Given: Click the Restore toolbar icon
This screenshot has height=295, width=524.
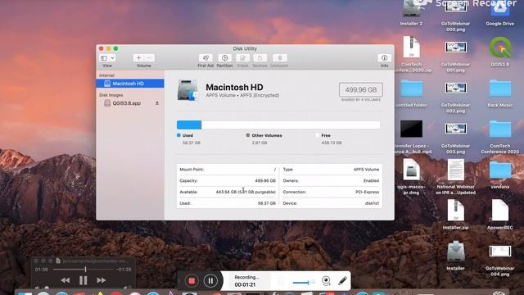Looking at the screenshot, I should pos(260,58).
